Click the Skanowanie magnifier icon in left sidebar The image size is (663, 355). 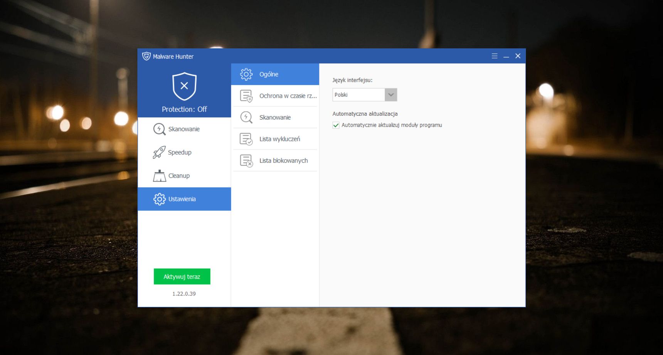[159, 129]
